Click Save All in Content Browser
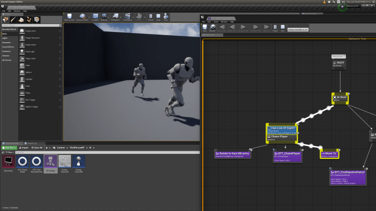 click(37, 147)
